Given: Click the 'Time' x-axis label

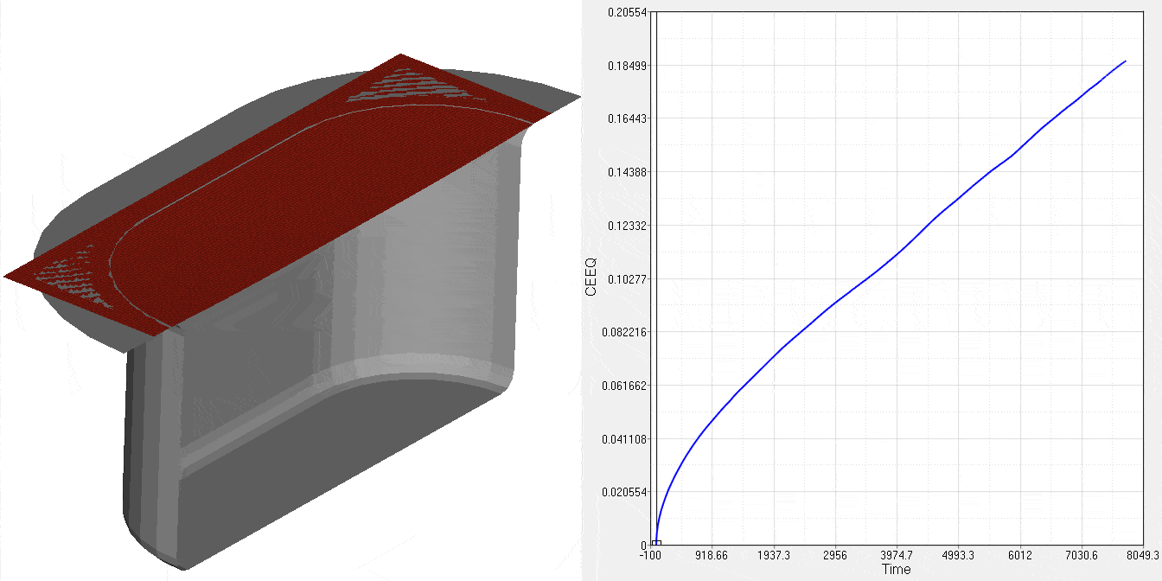Looking at the screenshot, I should click(896, 570).
